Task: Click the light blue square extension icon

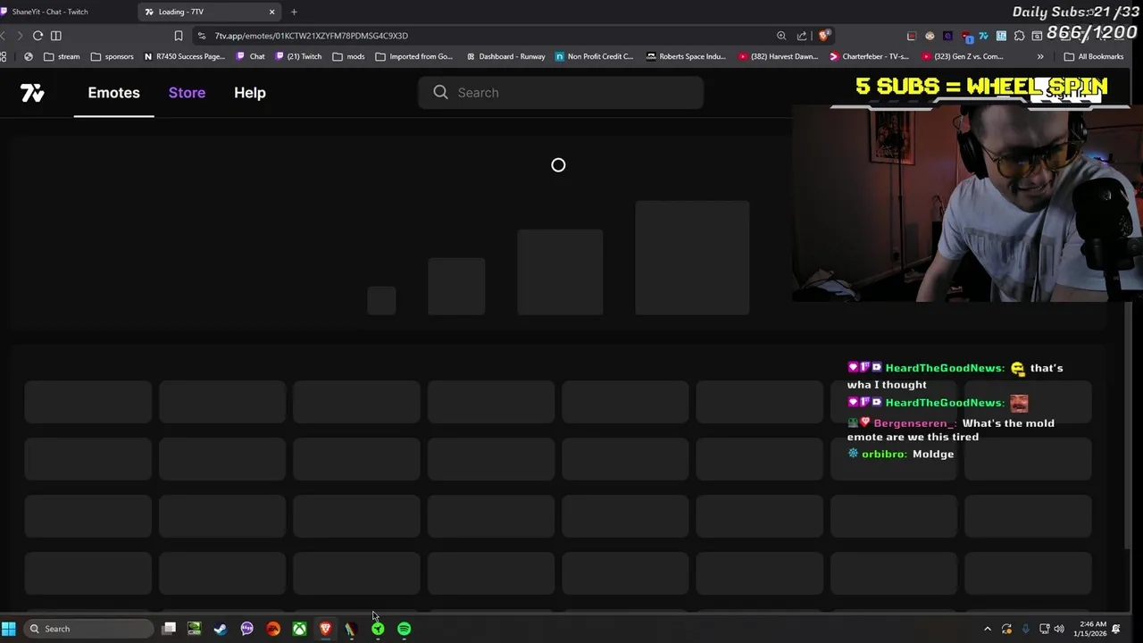Action: coord(1001,36)
